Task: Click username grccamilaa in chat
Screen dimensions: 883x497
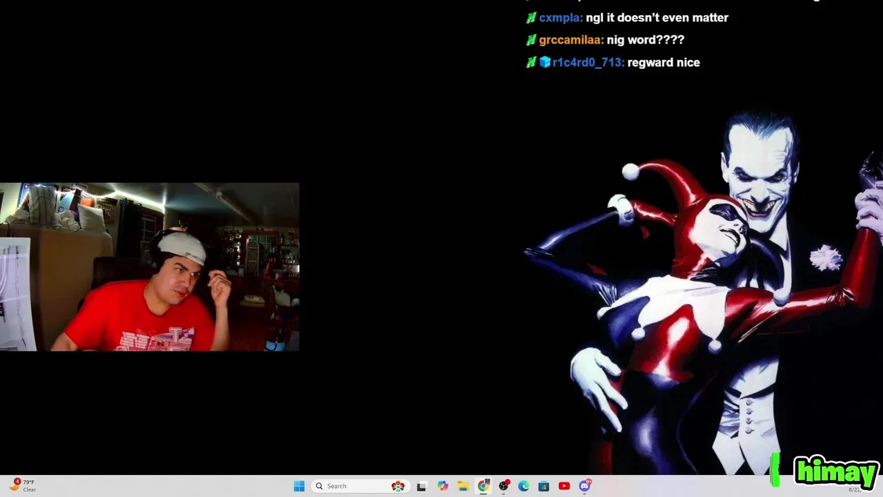Action: point(571,40)
